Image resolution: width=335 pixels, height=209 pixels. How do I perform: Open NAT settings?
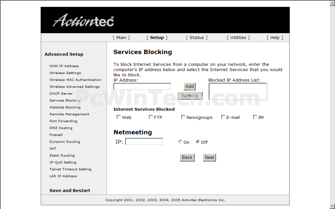(x=53, y=148)
